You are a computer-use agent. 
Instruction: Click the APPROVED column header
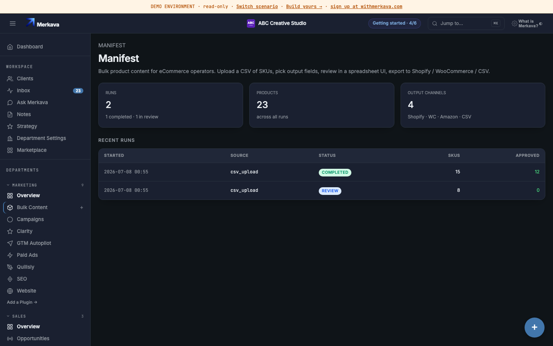coord(528,156)
